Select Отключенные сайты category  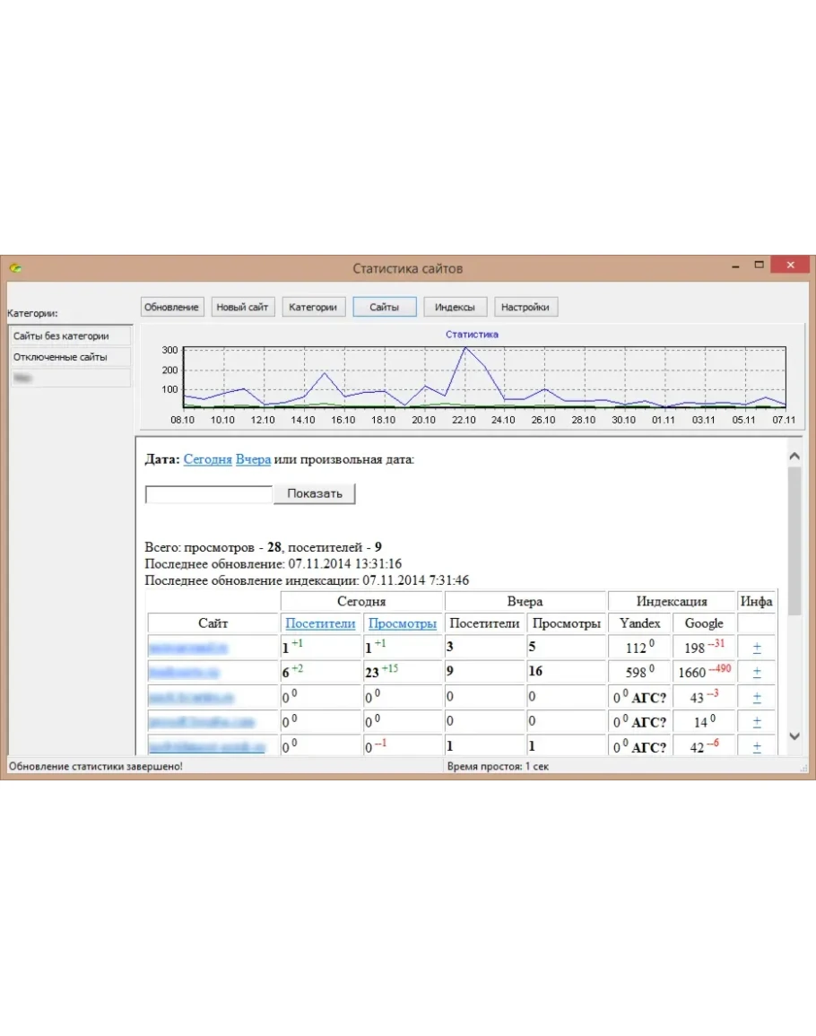coord(70,357)
